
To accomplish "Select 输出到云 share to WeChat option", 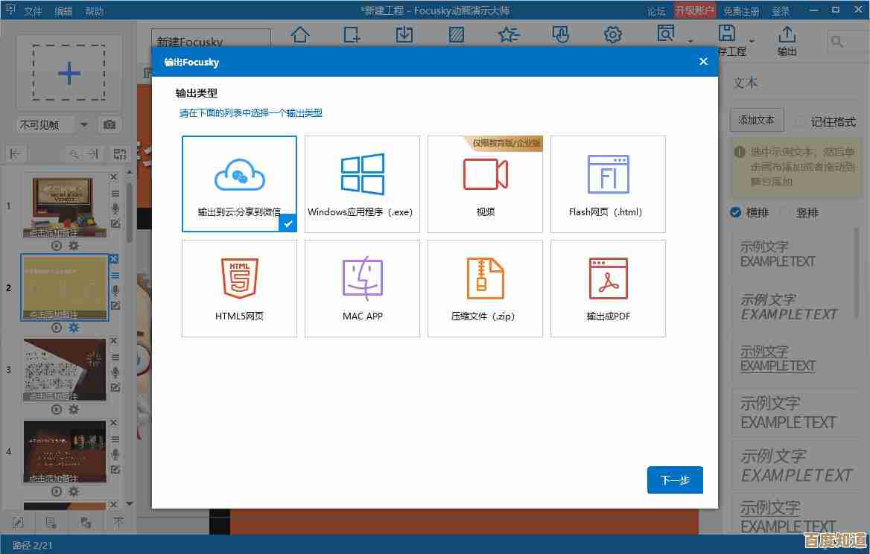I will click(239, 183).
